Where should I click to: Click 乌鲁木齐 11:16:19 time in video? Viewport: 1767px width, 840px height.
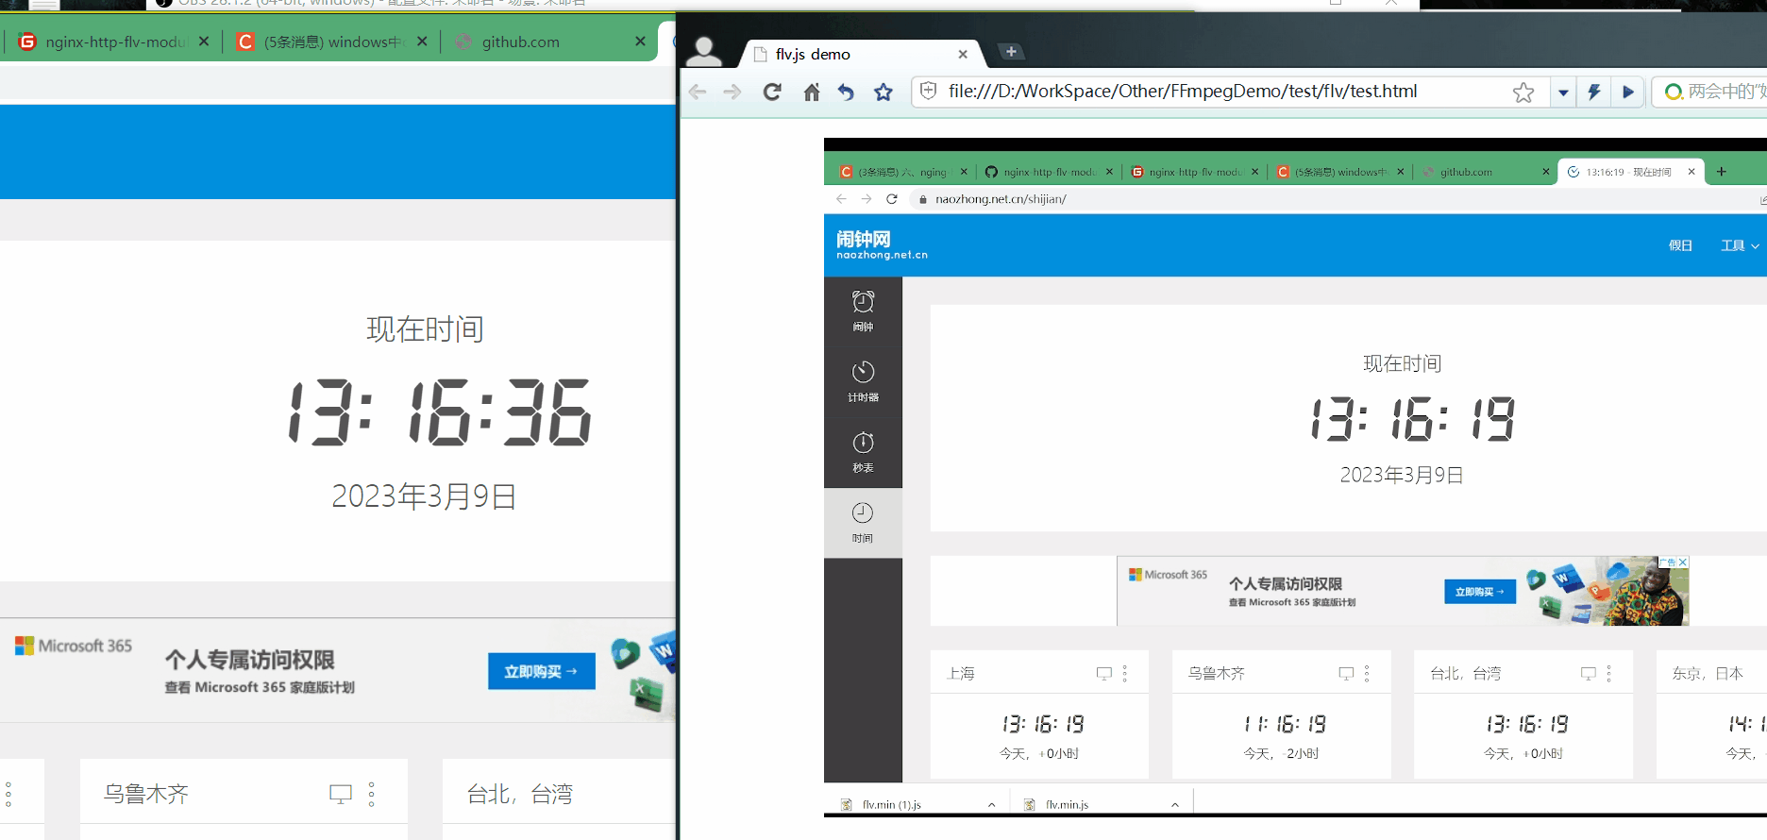[x=1285, y=724]
